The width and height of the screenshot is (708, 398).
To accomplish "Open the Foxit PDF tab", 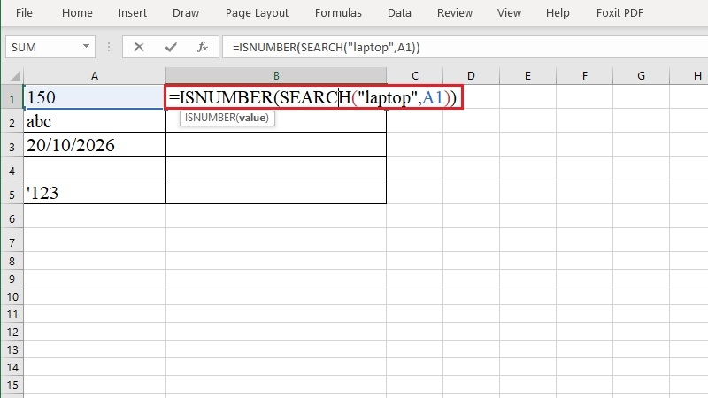I will 619,12.
